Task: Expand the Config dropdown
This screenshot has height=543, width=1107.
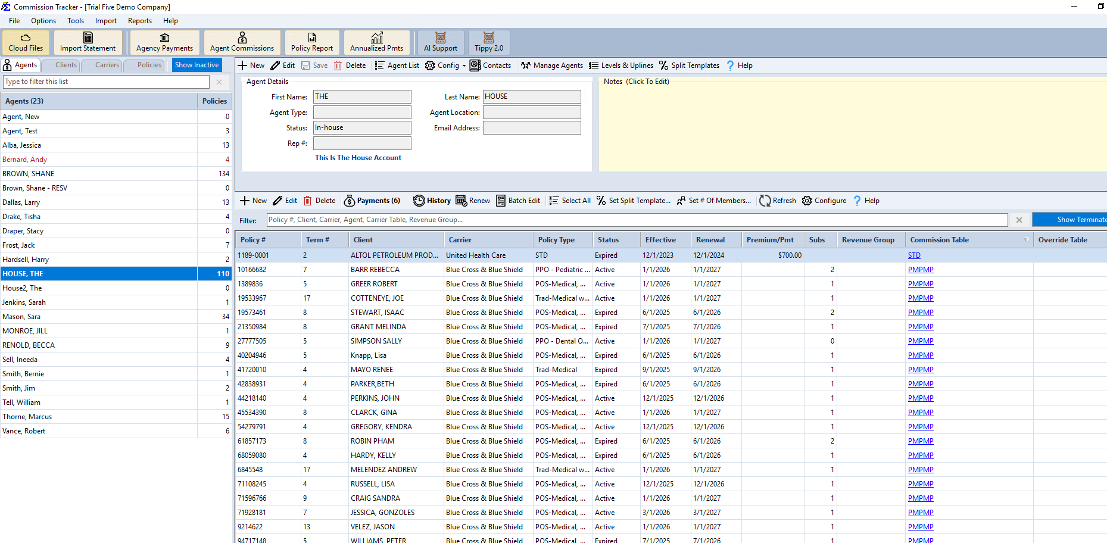Action: pyautogui.click(x=464, y=65)
